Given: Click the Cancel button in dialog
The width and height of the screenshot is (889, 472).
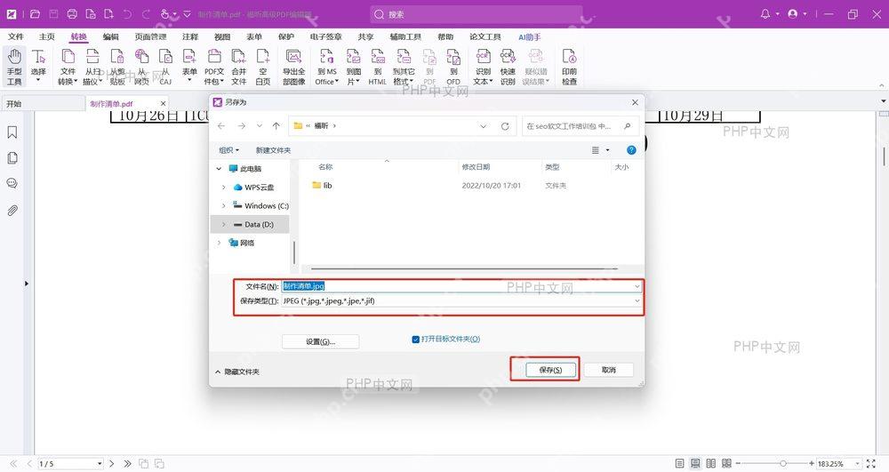Looking at the screenshot, I should coord(608,370).
